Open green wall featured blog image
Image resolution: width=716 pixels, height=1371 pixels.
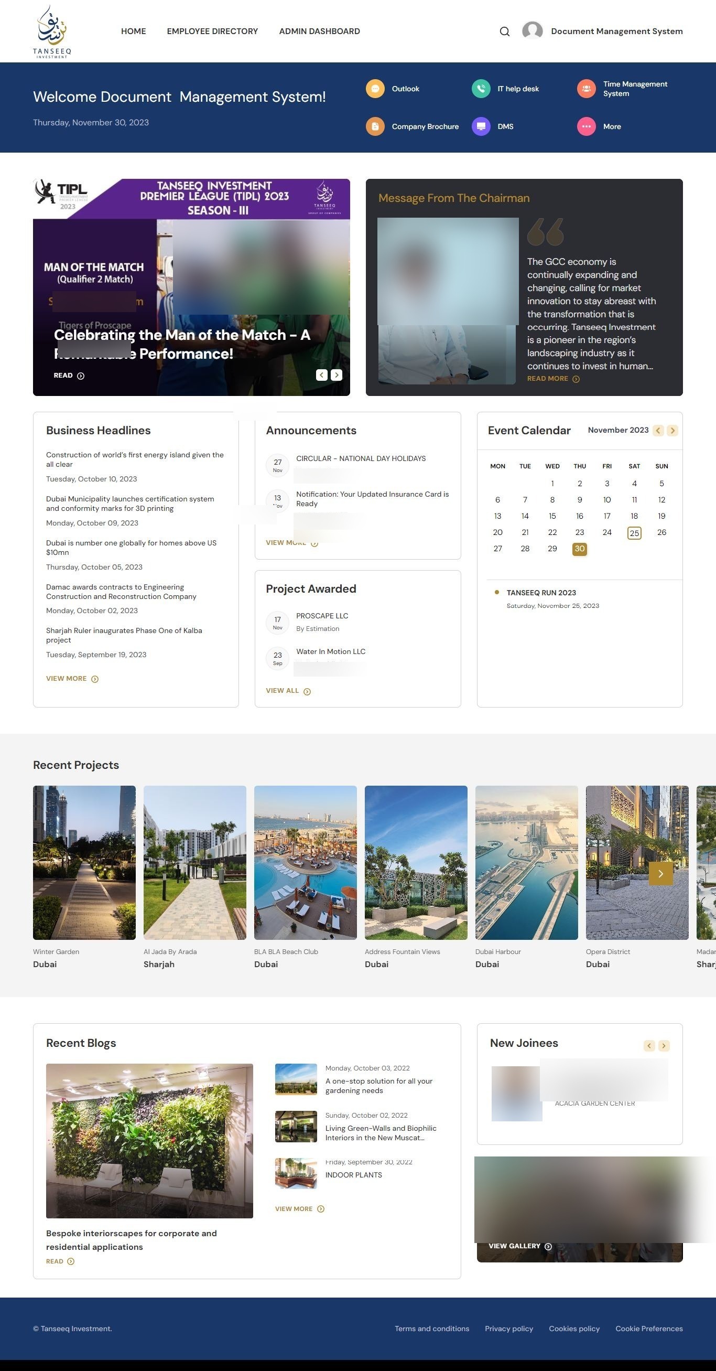click(x=149, y=1141)
